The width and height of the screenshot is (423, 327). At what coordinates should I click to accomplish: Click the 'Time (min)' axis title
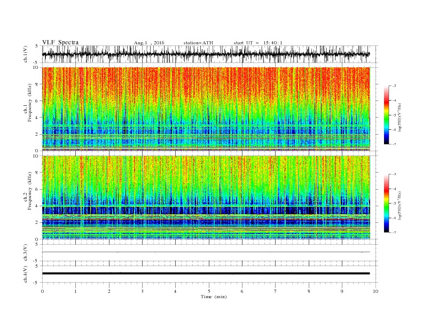(214, 297)
